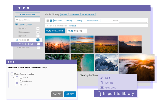Choose Get URL in the context menu
Image resolution: width=163 pixels, height=103 pixels.
110,88
